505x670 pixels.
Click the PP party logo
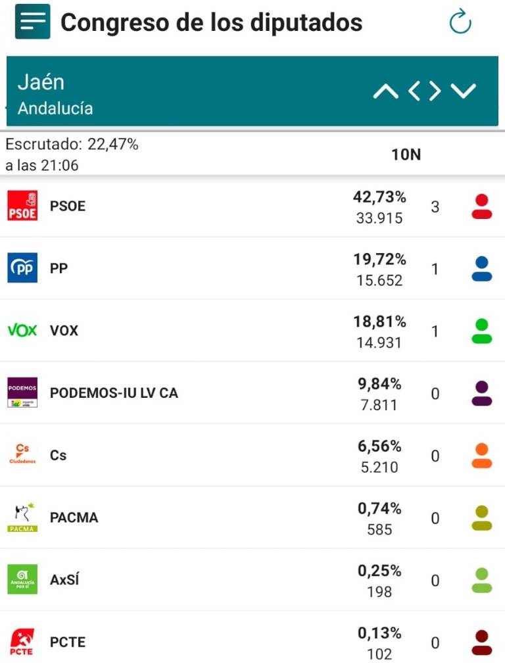[22, 268]
